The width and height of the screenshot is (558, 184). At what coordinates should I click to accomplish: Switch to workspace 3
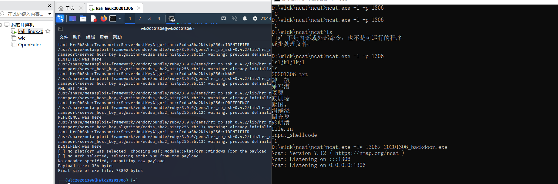(x=149, y=18)
